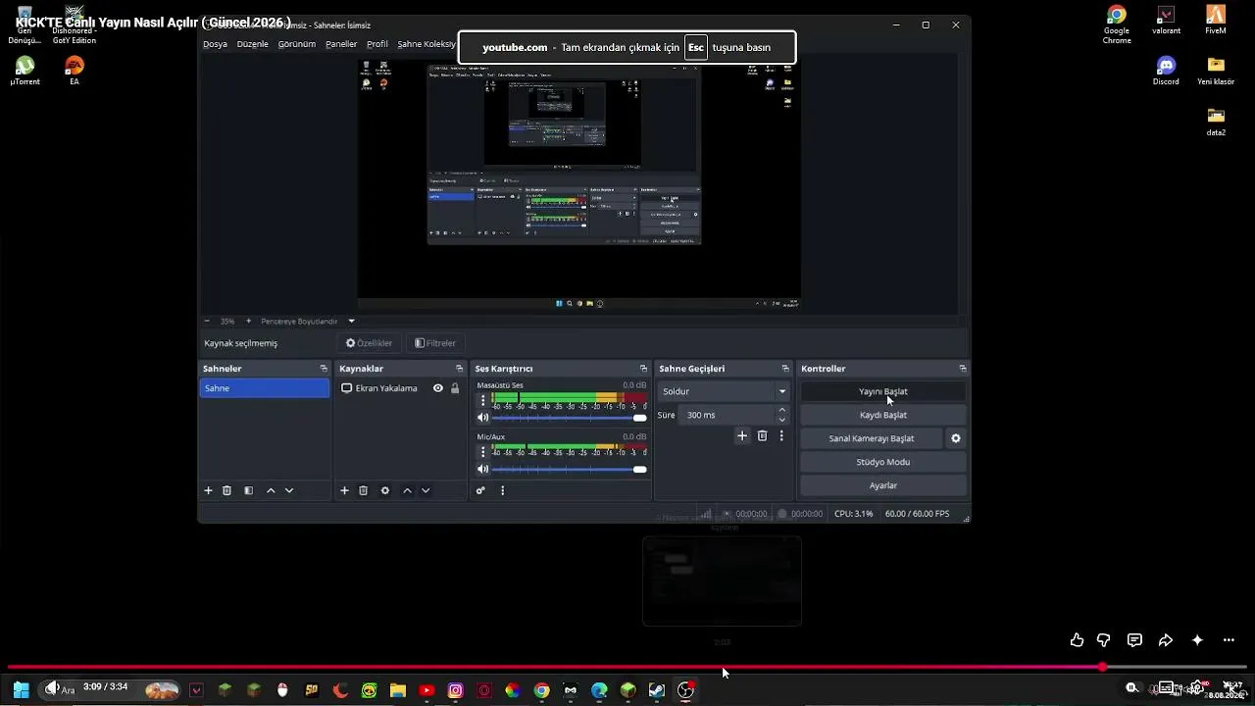Open the Sahne Koleksiyonu menu in OBS
Viewport: 1255px width, 706px height.
pyautogui.click(x=427, y=44)
